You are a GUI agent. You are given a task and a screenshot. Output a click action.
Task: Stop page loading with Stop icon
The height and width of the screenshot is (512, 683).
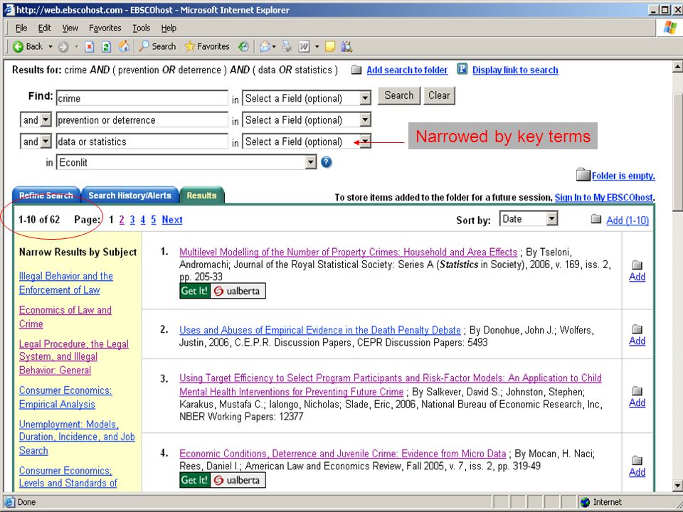point(90,47)
